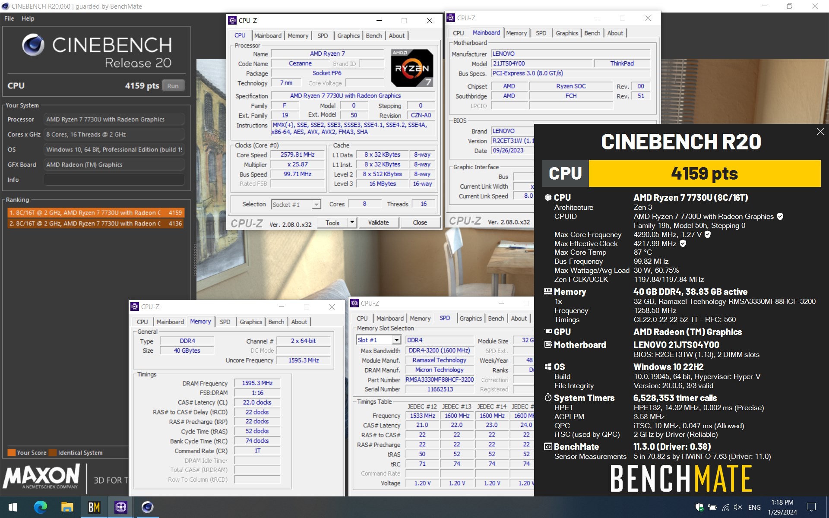
Task: Click the Close button in CPU-Z
Action: coord(420,222)
